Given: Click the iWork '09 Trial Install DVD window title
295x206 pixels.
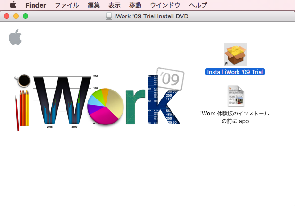Looking at the screenshot, I should pos(151,16).
